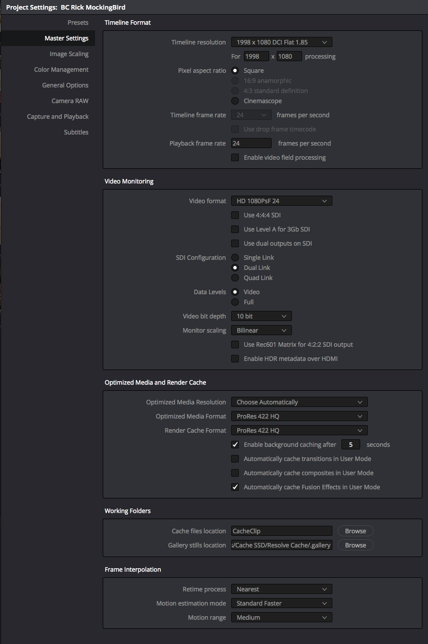Select Dual Link SDI configuration
This screenshot has height=644, width=428.
tap(235, 268)
